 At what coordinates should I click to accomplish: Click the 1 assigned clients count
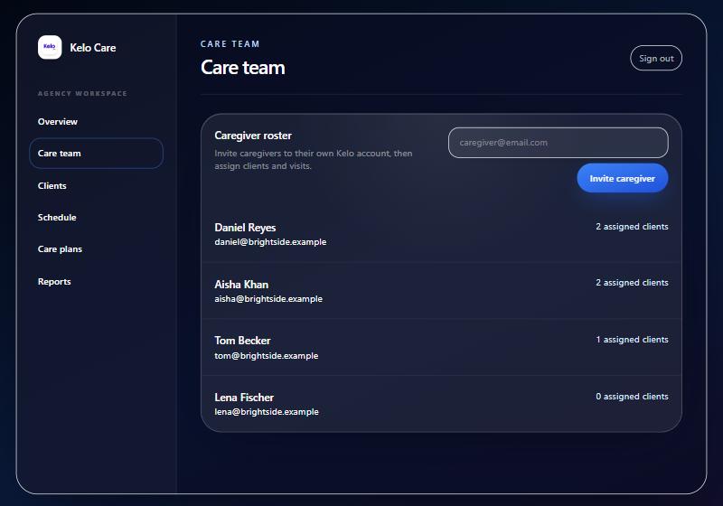click(632, 340)
